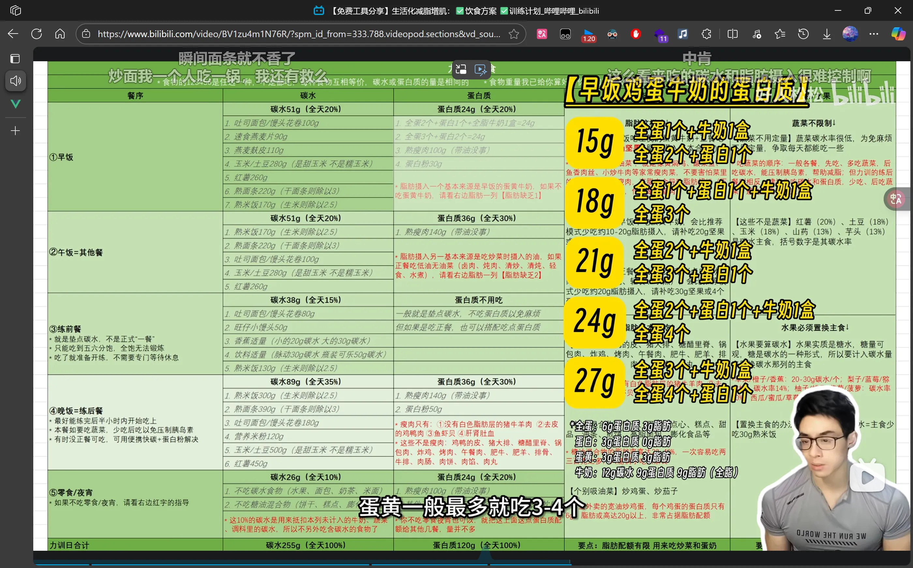
Task: Open the media control music-play toolbar icon
Action: pos(756,34)
